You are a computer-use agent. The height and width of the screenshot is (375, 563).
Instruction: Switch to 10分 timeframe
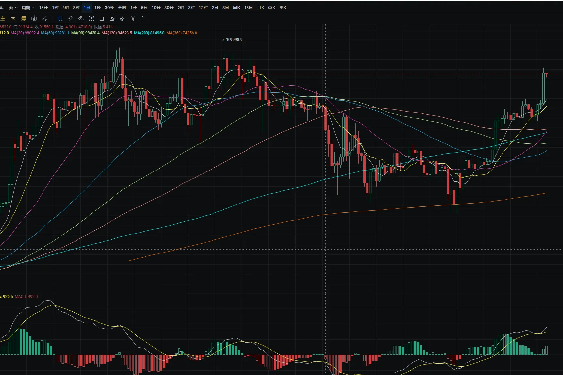click(156, 8)
